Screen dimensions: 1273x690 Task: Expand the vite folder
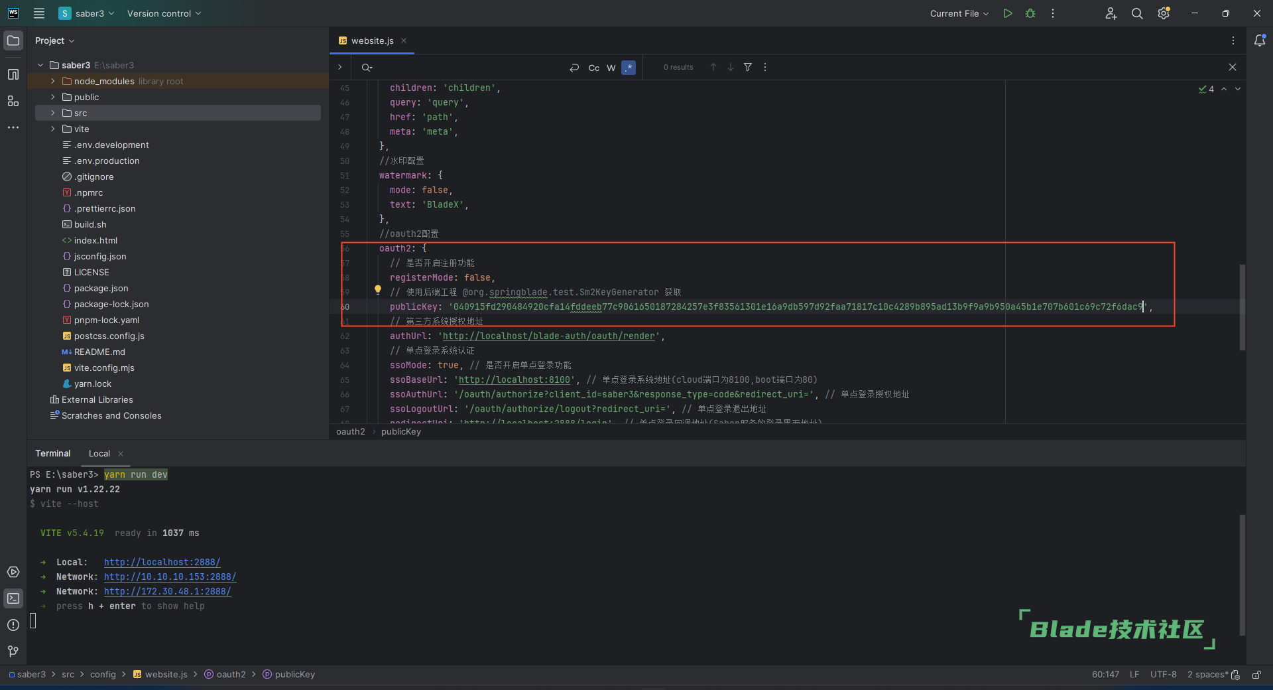pyautogui.click(x=53, y=129)
